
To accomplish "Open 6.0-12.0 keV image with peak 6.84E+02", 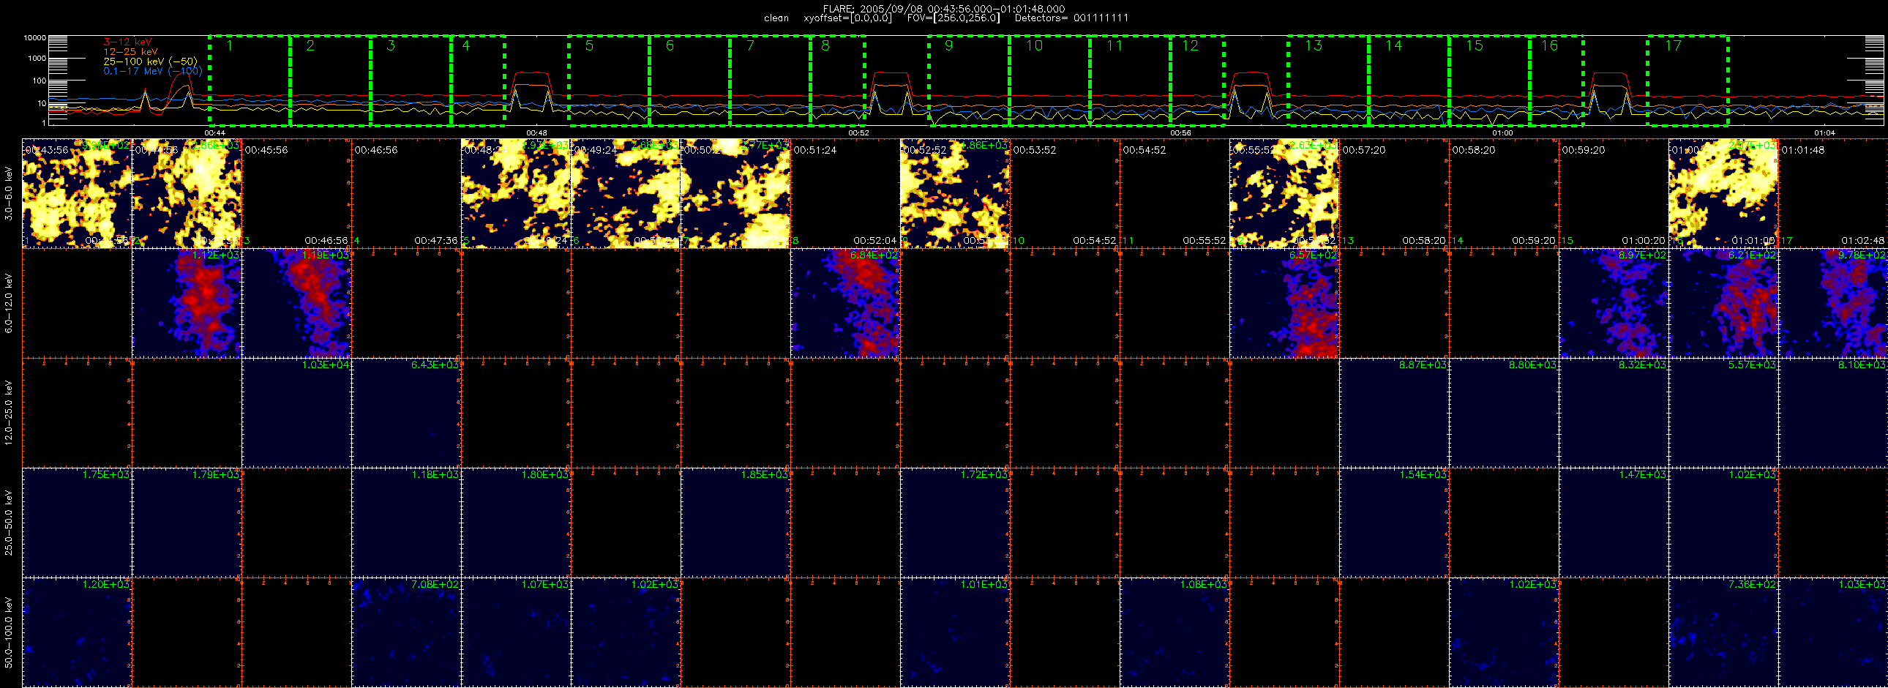I will [x=845, y=303].
